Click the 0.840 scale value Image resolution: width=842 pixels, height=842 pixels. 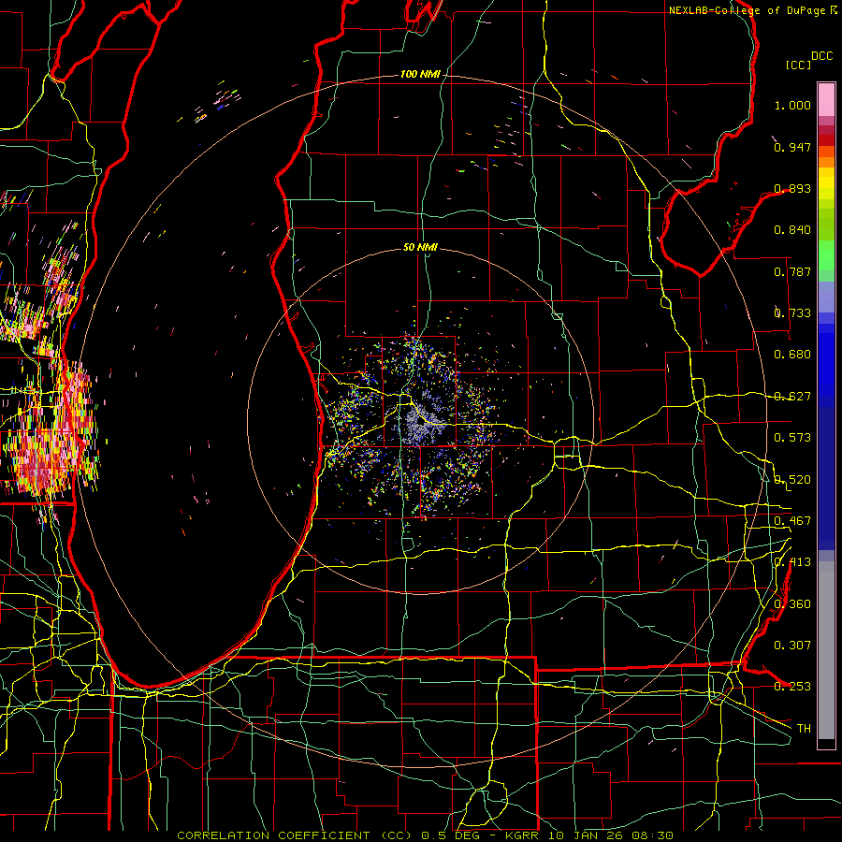pos(792,230)
